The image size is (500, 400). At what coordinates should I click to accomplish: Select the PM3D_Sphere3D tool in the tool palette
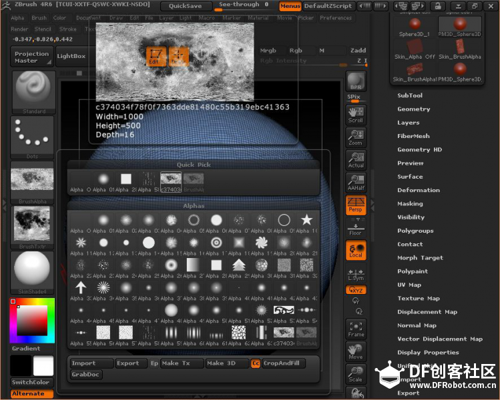tap(459, 27)
